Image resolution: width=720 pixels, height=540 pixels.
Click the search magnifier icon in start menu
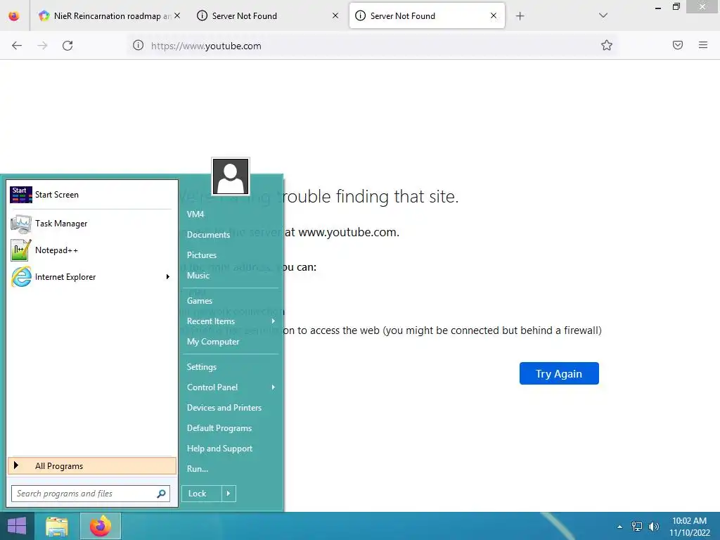click(161, 494)
